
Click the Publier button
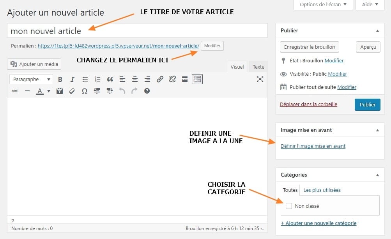pos(367,104)
